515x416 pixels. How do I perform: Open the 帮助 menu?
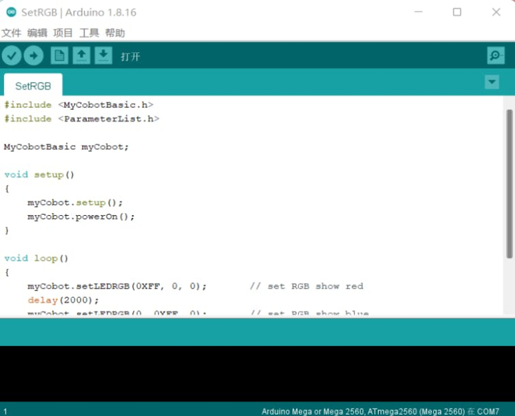pyautogui.click(x=115, y=33)
